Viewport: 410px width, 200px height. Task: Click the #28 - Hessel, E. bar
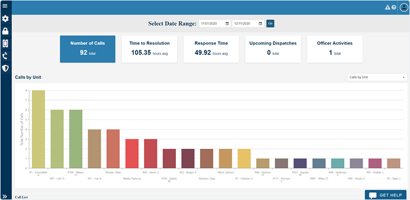(x=356, y=163)
